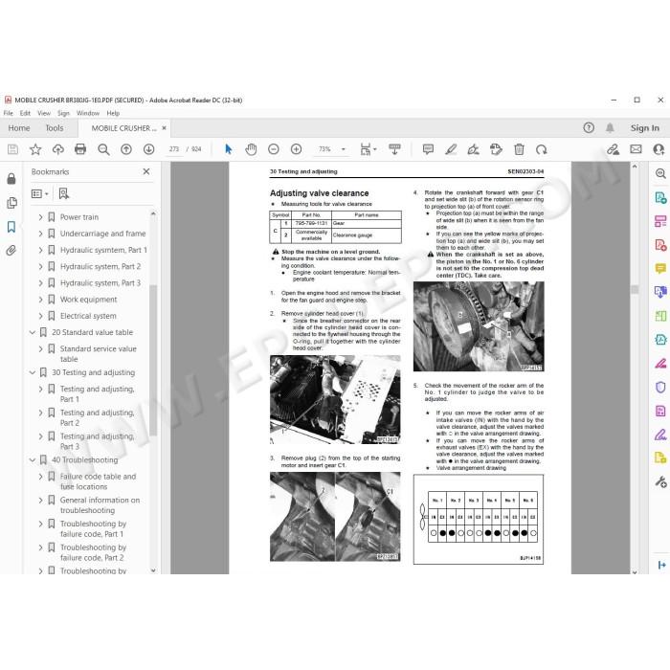670x670 pixels.
Task: Open bookmark options dropdown
Action: pos(40,193)
